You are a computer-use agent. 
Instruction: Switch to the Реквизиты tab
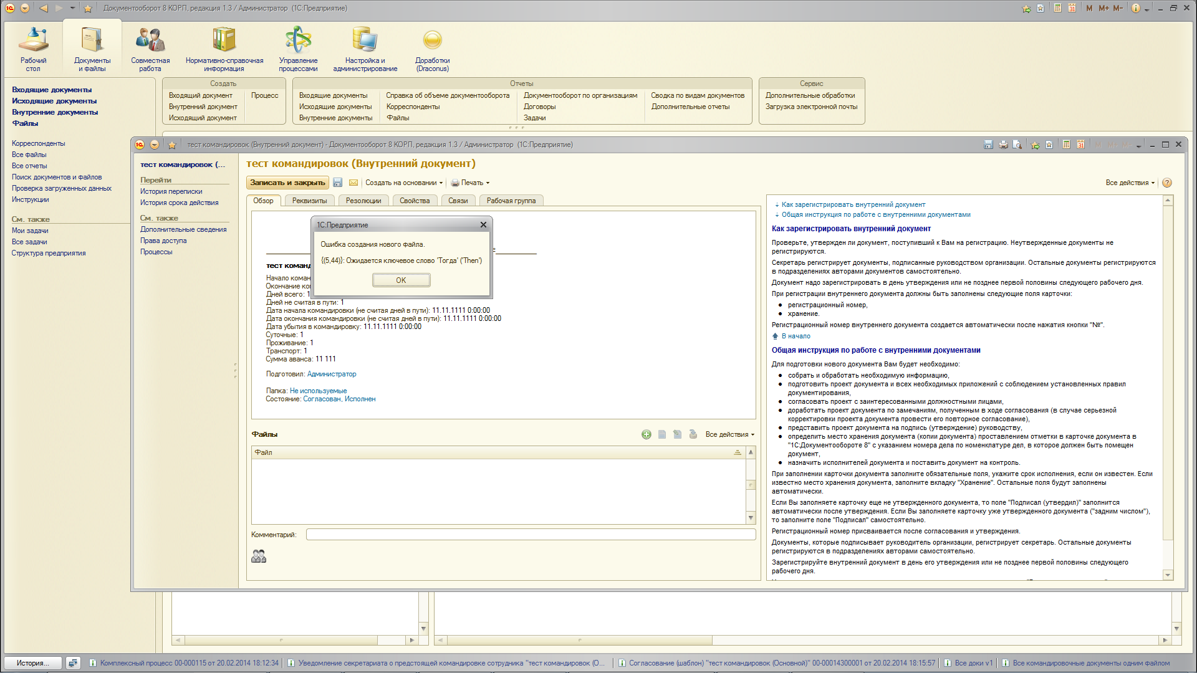(309, 201)
